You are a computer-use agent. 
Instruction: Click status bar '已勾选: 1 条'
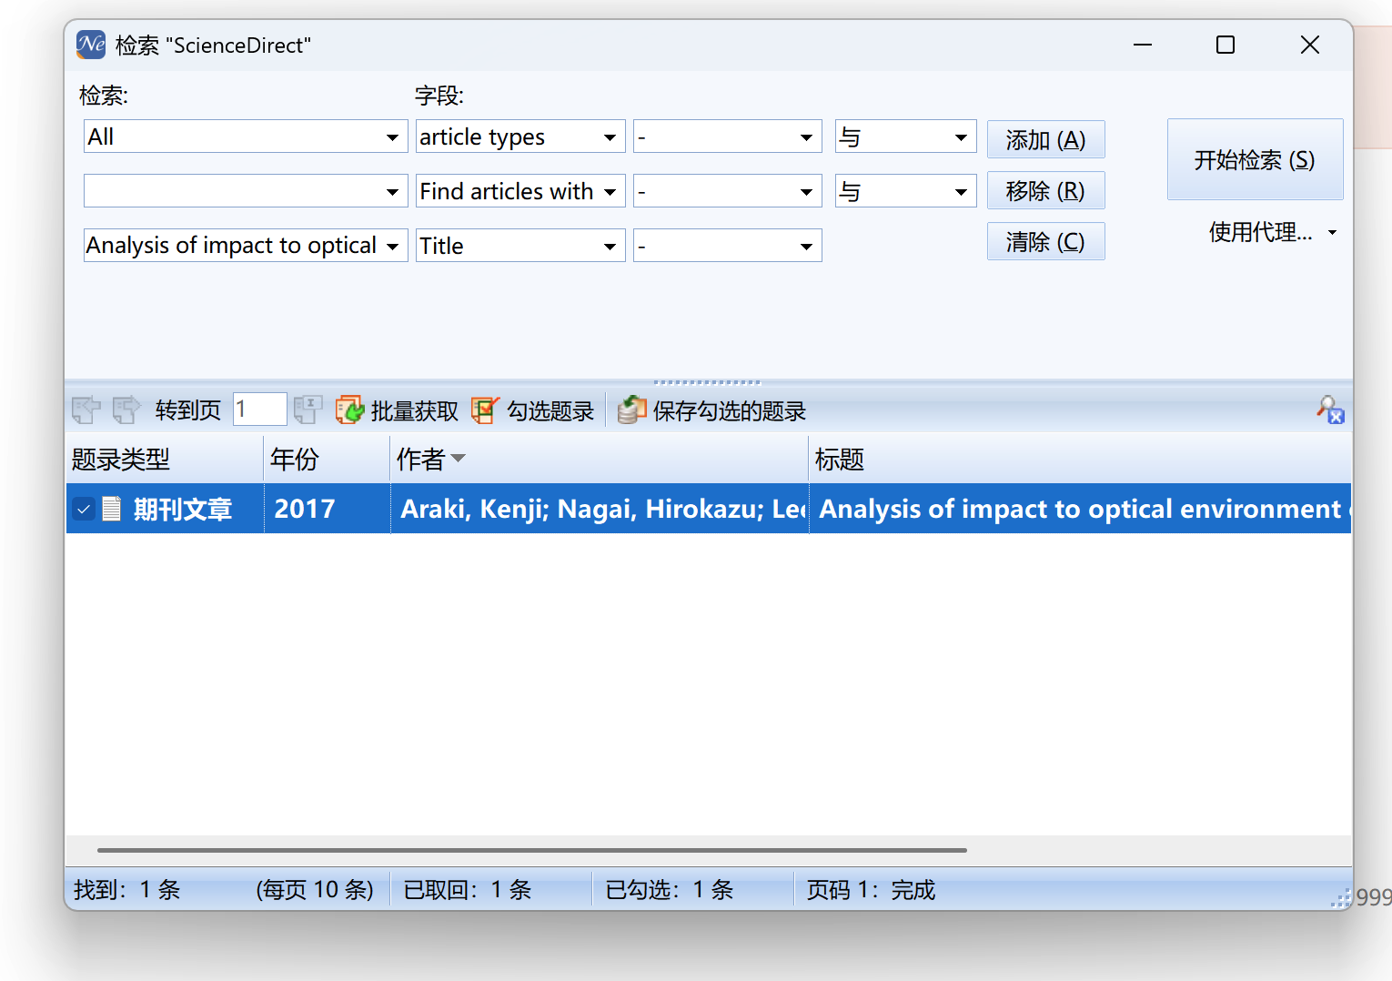[x=670, y=890]
